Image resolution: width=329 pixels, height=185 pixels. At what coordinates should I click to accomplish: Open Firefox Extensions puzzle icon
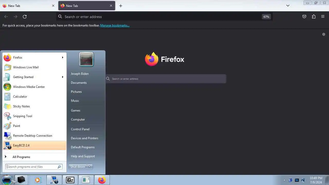coord(314,17)
